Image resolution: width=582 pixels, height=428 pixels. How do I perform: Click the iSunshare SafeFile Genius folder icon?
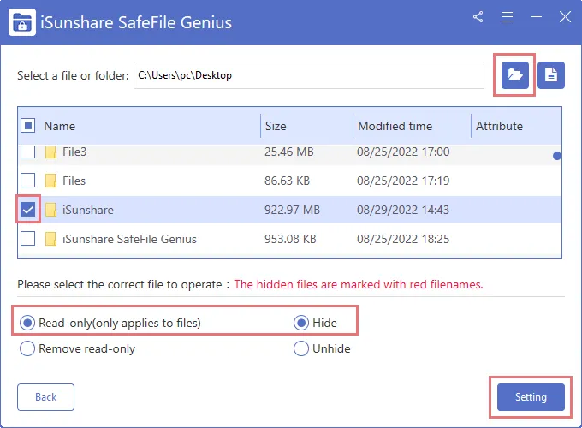tap(50, 239)
